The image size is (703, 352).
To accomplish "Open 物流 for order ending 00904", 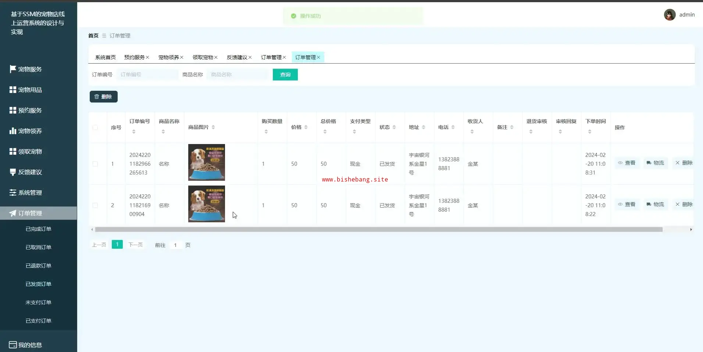I will (x=655, y=204).
